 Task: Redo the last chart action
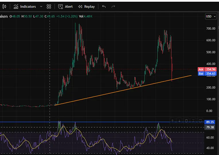pos(113,6)
